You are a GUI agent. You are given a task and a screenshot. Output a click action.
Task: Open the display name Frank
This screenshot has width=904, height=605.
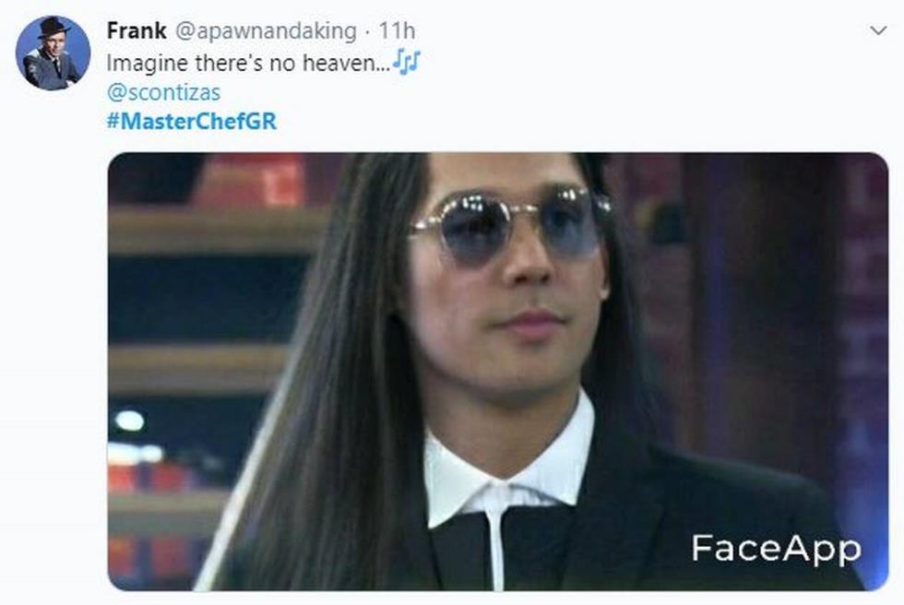137,30
